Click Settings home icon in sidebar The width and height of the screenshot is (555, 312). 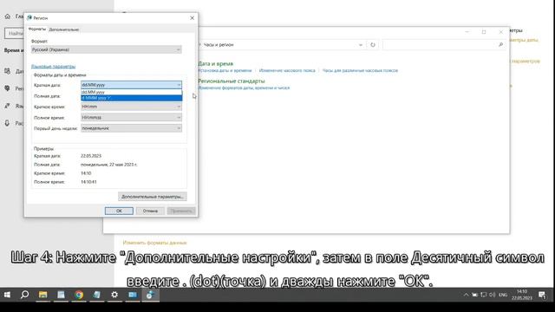click(x=8, y=16)
